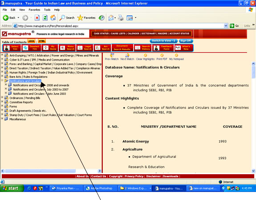Select Draft Agreements / Deeds etc.
The width and height of the screenshot is (256, 200).
[28, 111]
